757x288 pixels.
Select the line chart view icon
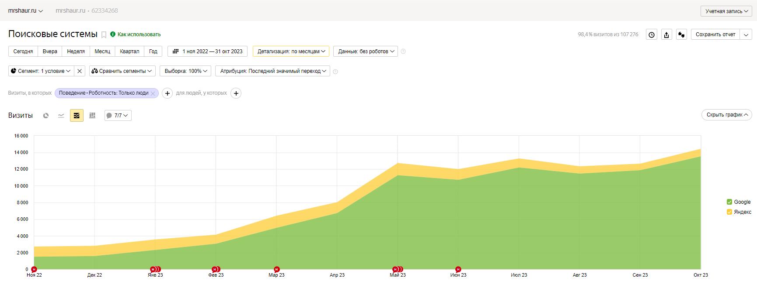[61, 116]
